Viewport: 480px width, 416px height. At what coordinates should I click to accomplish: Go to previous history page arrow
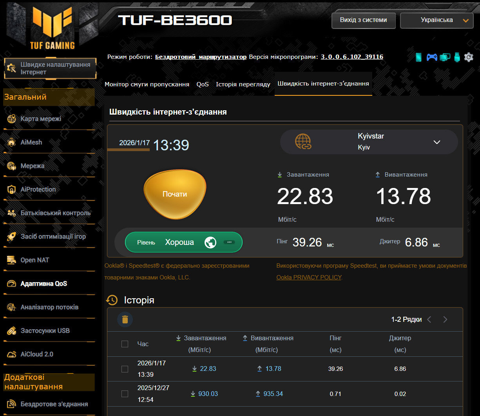(x=429, y=319)
